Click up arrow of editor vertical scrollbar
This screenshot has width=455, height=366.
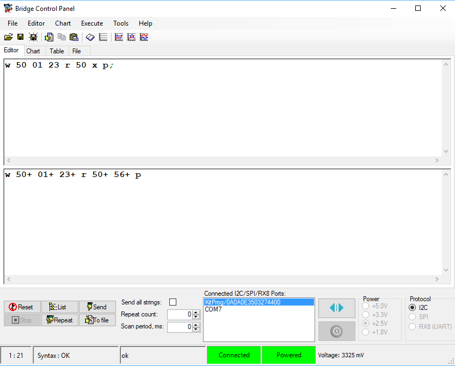[446, 64]
